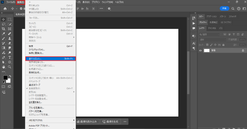This screenshot has width=247, height=129.
Task: Switch to the チャンネル tab
Action: coord(212,28)
